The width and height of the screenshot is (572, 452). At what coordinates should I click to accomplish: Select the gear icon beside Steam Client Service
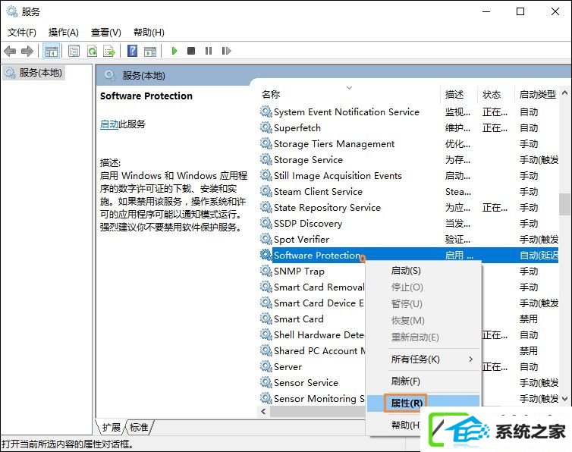tap(266, 191)
